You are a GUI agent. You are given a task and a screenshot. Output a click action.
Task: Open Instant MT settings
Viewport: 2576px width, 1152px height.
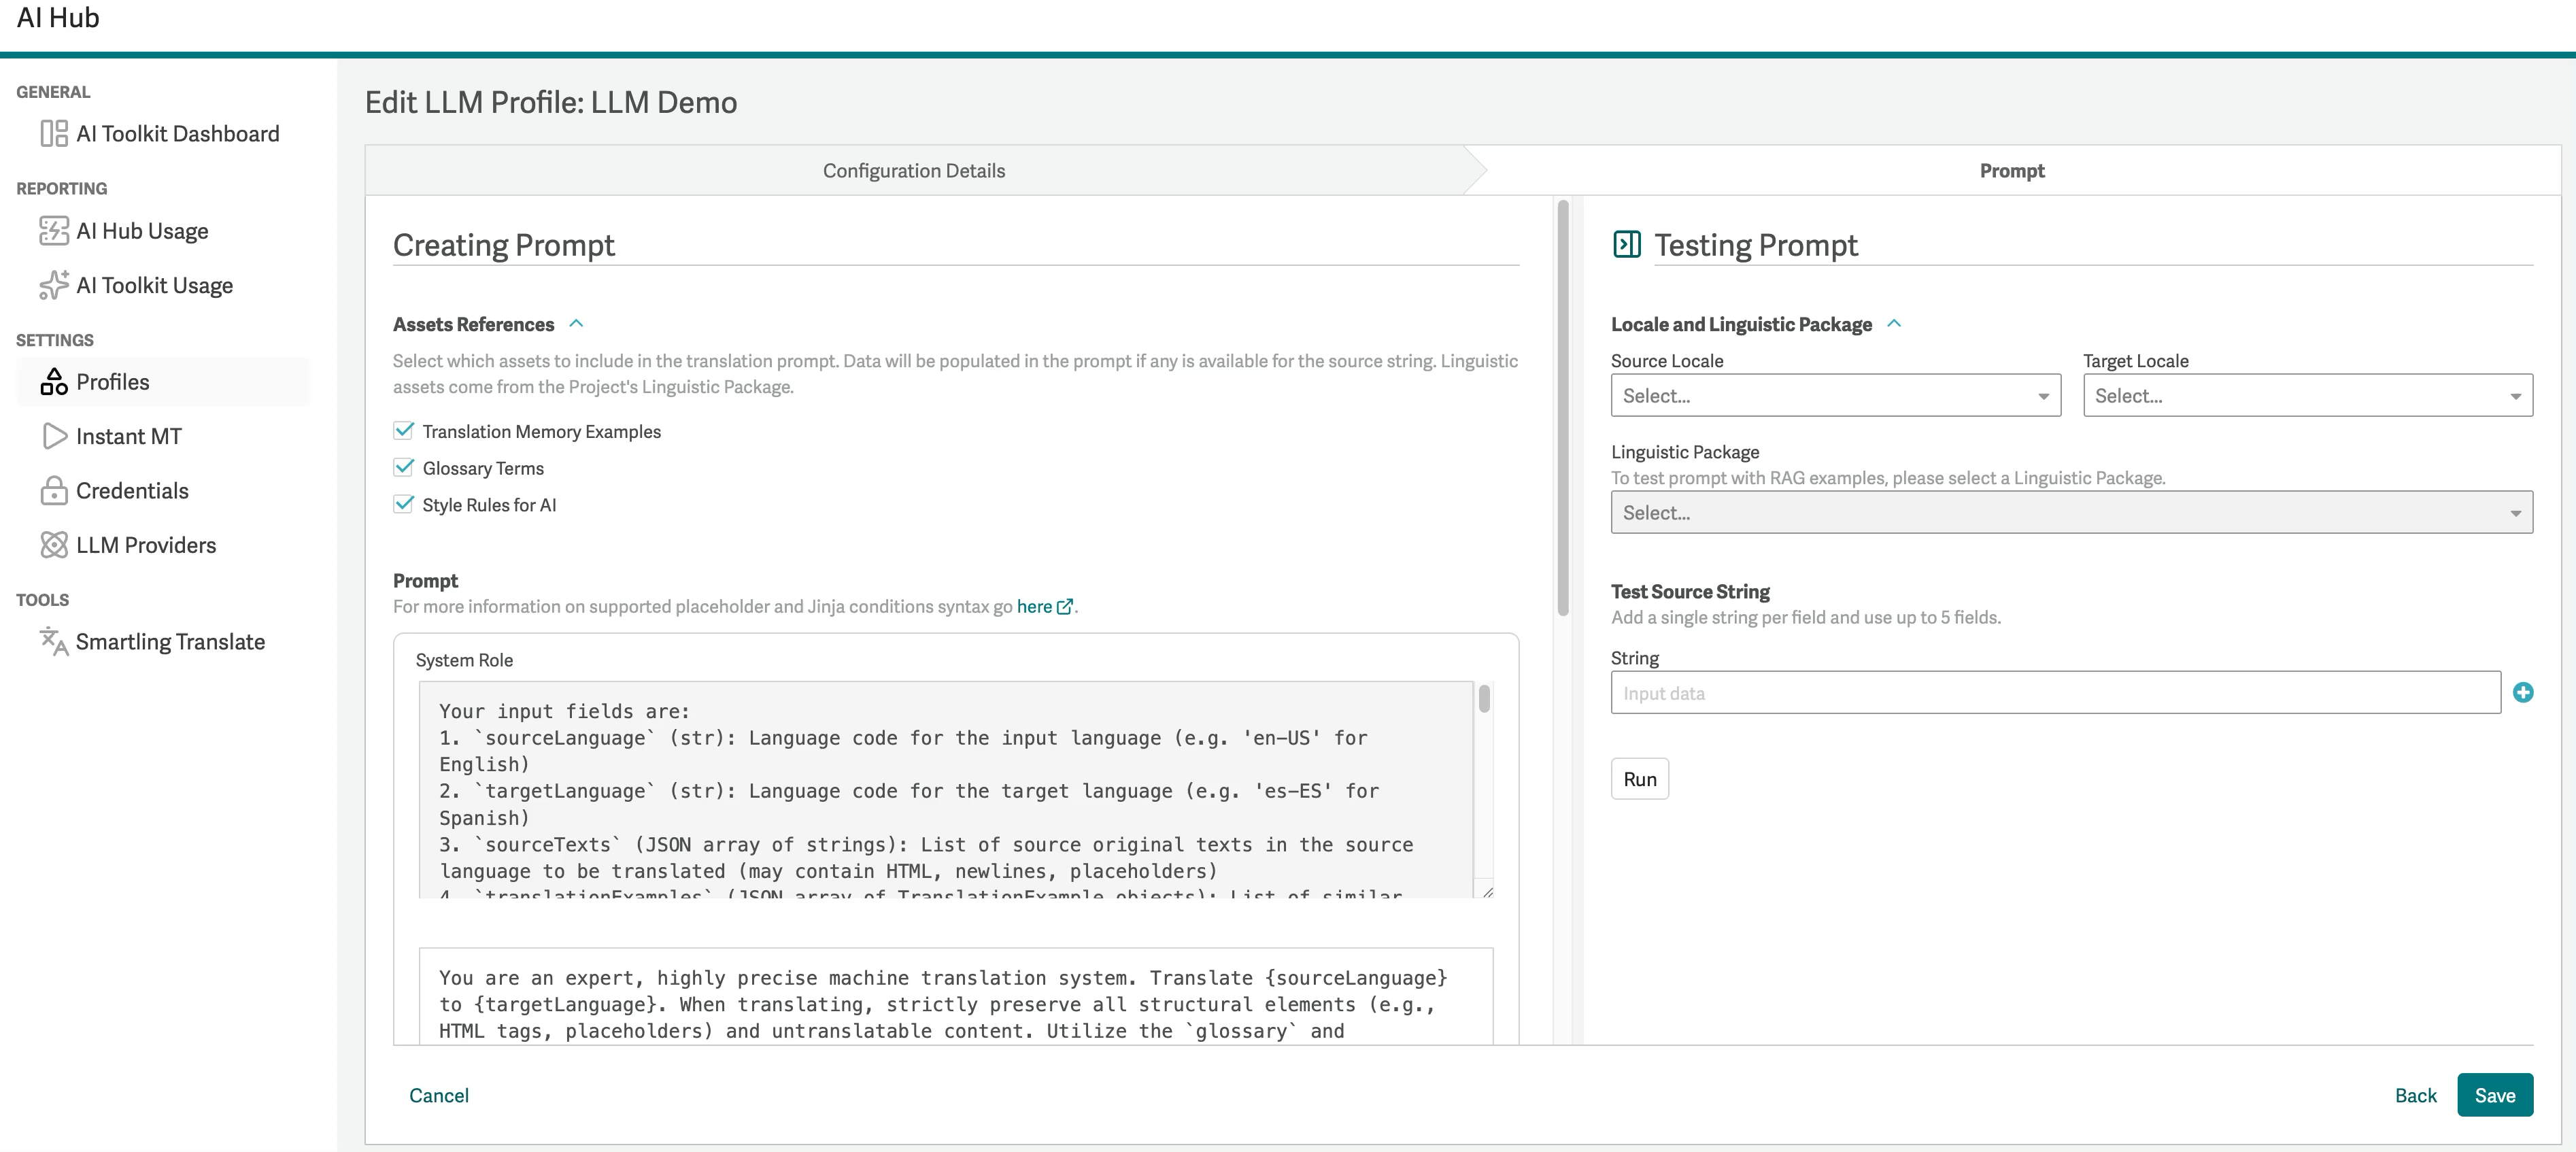coord(129,436)
